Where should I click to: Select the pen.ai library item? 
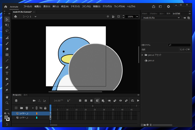pos(151,61)
